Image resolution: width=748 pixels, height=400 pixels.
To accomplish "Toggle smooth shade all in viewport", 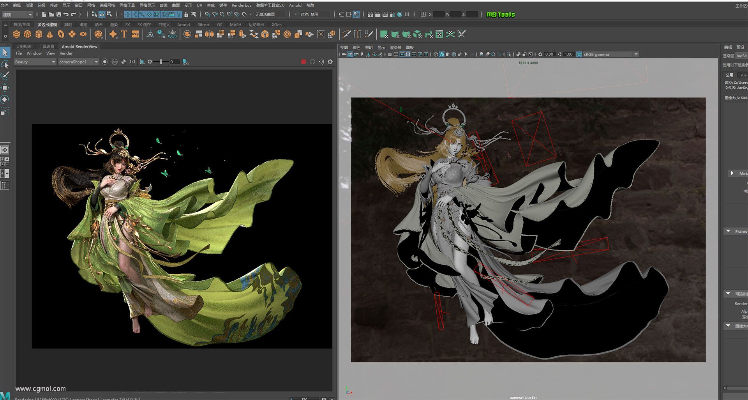I will (442, 54).
